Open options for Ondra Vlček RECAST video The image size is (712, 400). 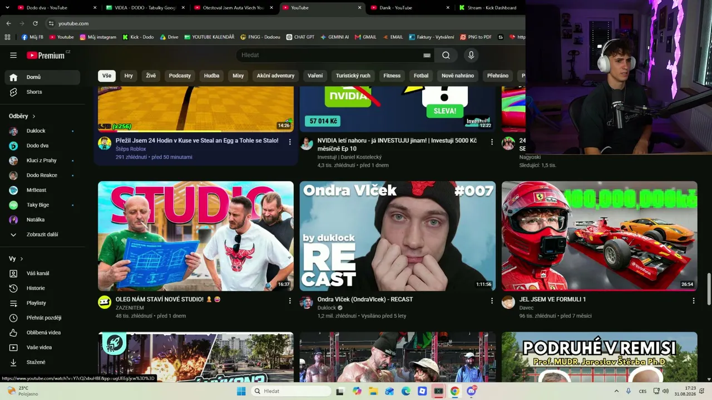[x=492, y=301]
